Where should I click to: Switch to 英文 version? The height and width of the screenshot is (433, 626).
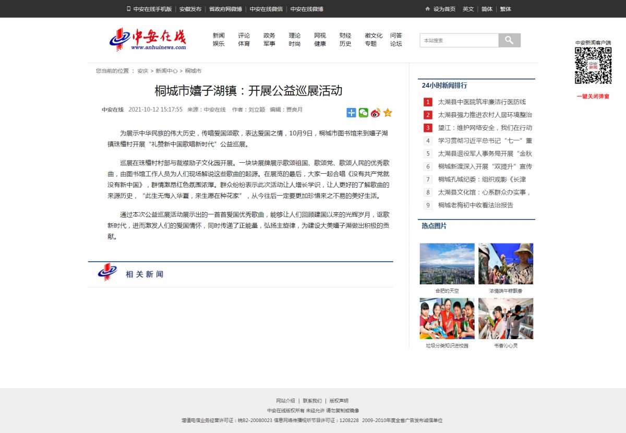[468, 9]
